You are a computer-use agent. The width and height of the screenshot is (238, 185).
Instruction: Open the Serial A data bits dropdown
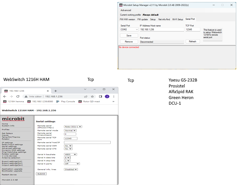pyautogui.click(x=67, y=158)
